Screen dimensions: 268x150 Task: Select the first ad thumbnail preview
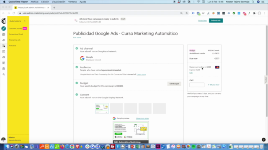pyautogui.click(x=102, y=108)
